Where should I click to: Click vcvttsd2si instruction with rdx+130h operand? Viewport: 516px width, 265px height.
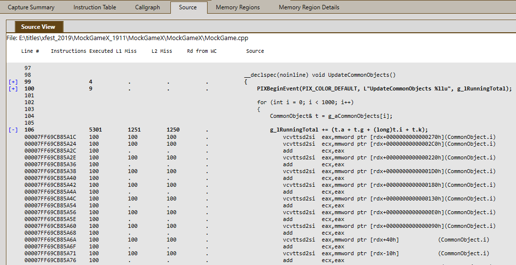coord(389,199)
